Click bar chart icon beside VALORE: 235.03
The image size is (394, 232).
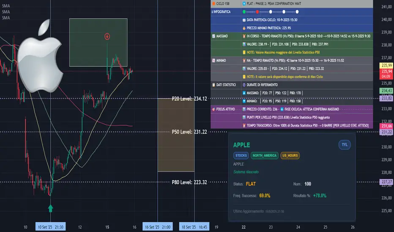[x=244, y=68]
